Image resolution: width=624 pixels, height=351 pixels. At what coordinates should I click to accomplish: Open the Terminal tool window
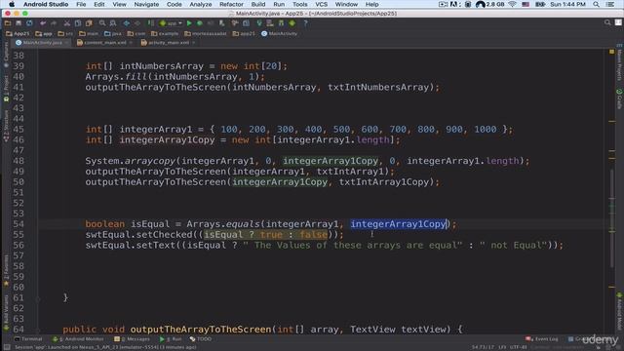click(x=28, y=339)
